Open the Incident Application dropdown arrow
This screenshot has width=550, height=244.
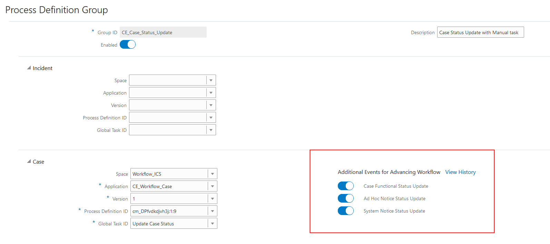(x=211, y=93)
